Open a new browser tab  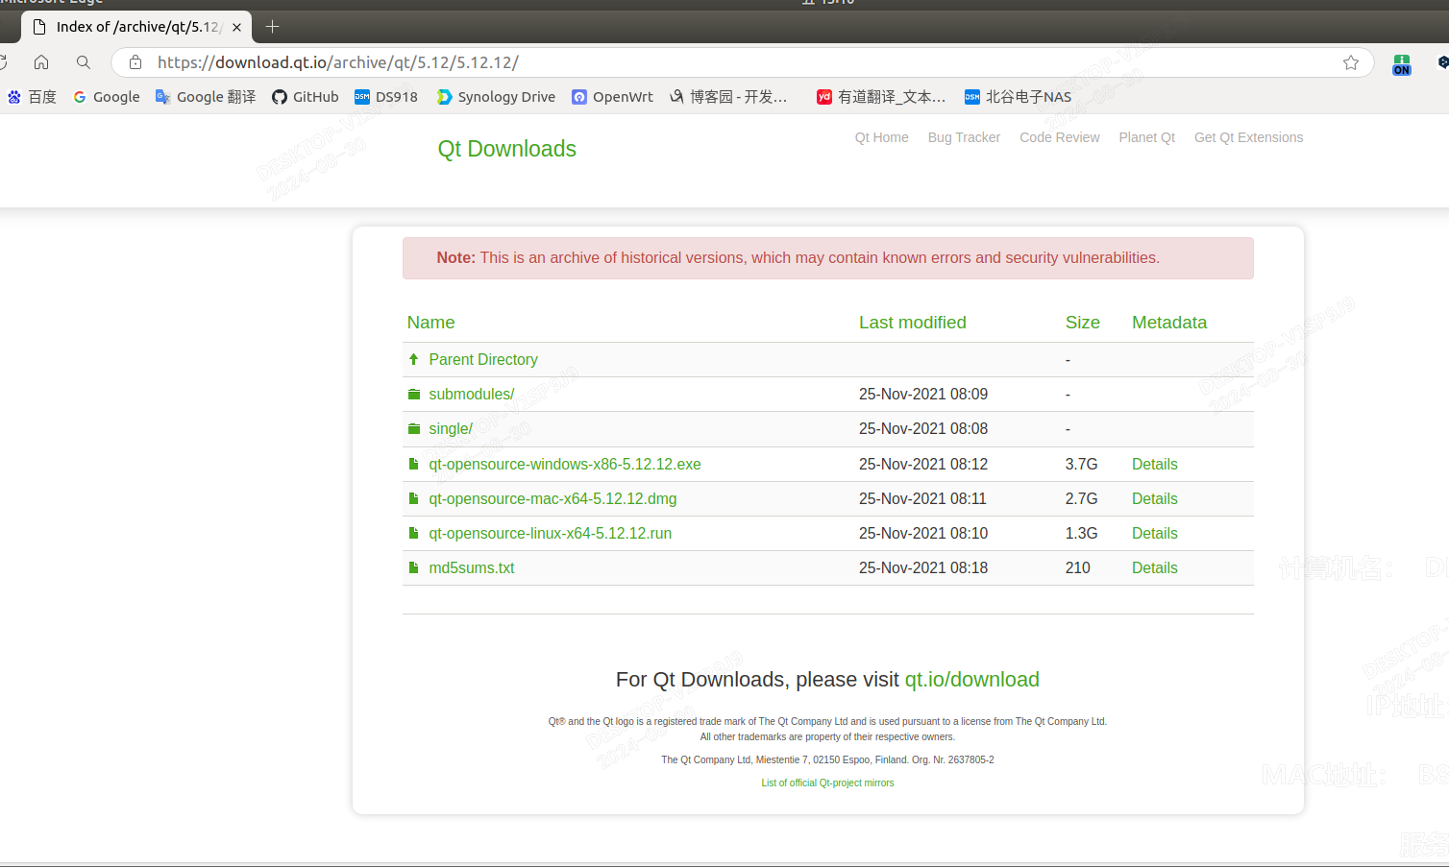point(272,27)
